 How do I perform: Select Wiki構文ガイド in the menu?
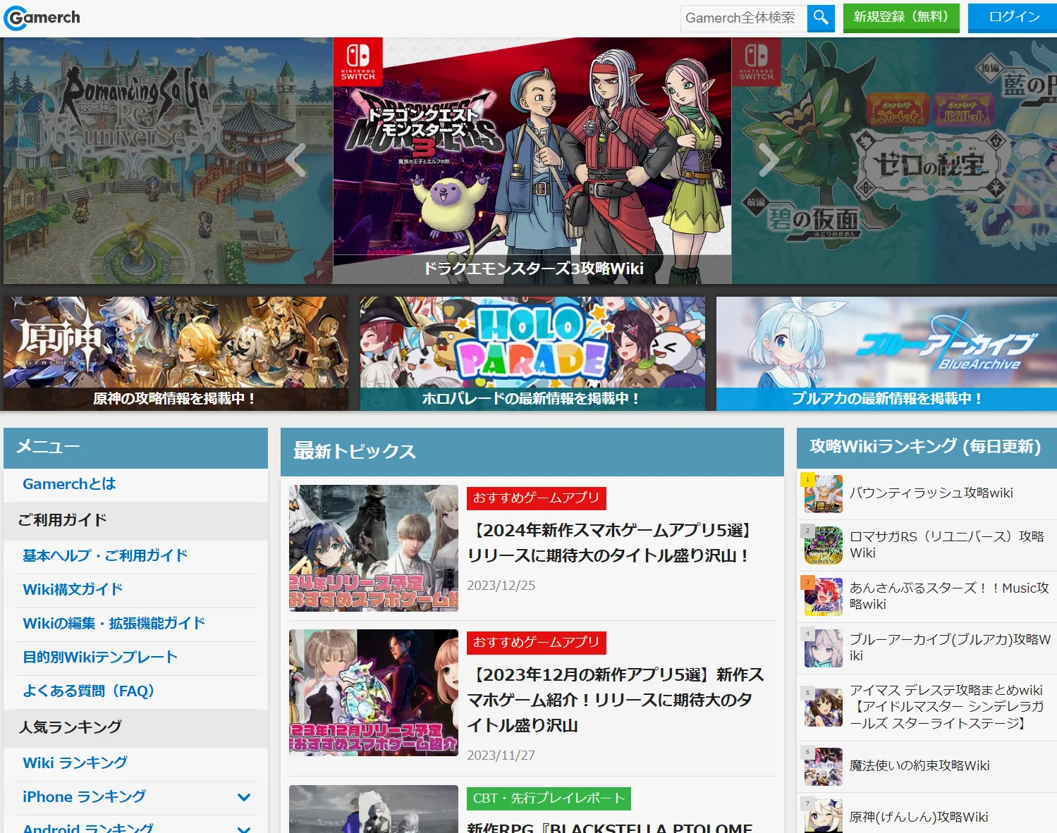73,590
